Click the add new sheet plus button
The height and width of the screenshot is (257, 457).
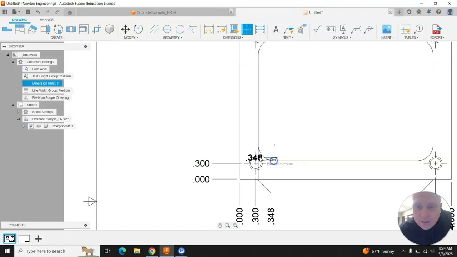pyautogui.click(x=38, y=239)
